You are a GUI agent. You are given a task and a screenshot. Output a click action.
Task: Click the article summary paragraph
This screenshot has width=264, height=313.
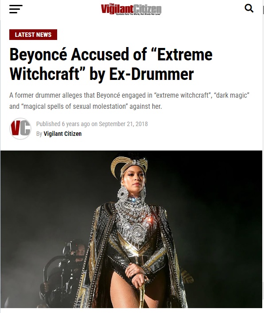point(129,101)
